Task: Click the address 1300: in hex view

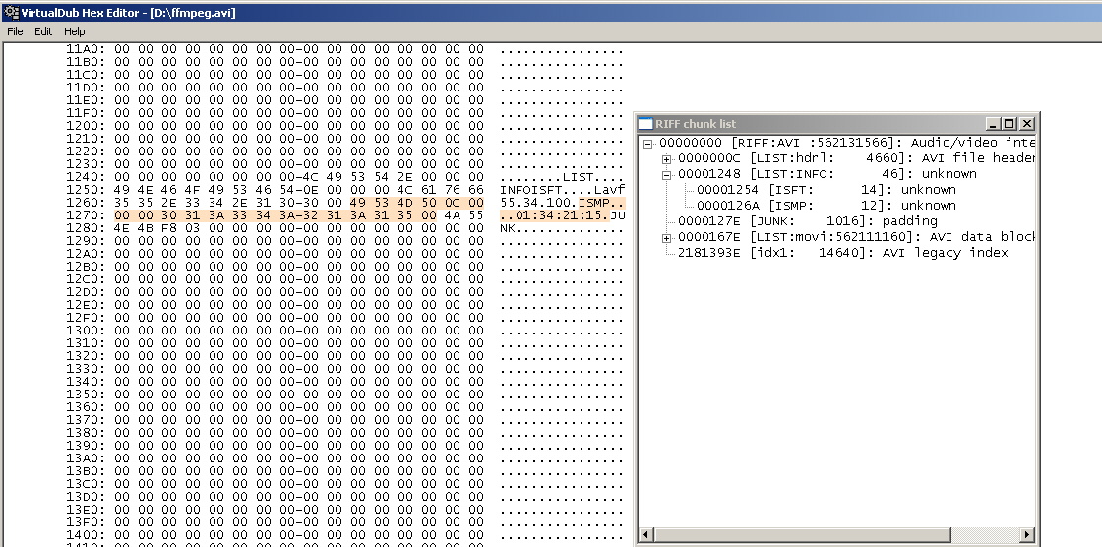Action: 86,331
